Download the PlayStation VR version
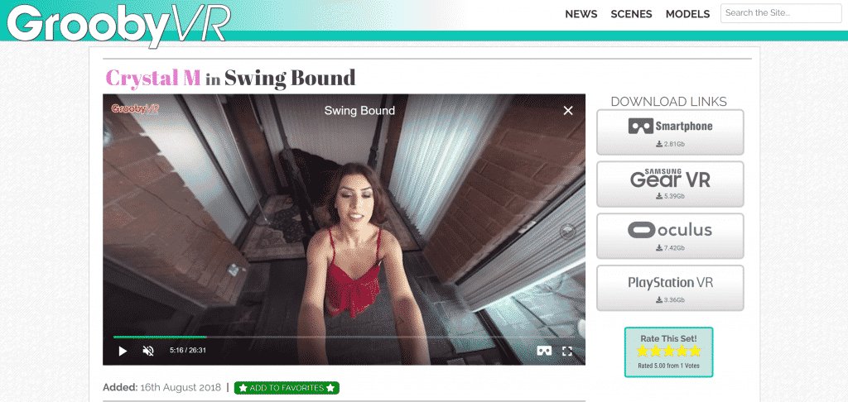The image size is (848, 402). [670, 288]
